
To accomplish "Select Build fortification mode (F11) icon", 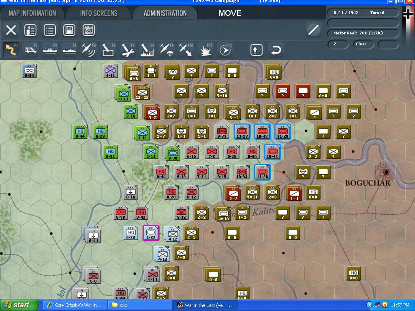I will click(x=205, y=49).
